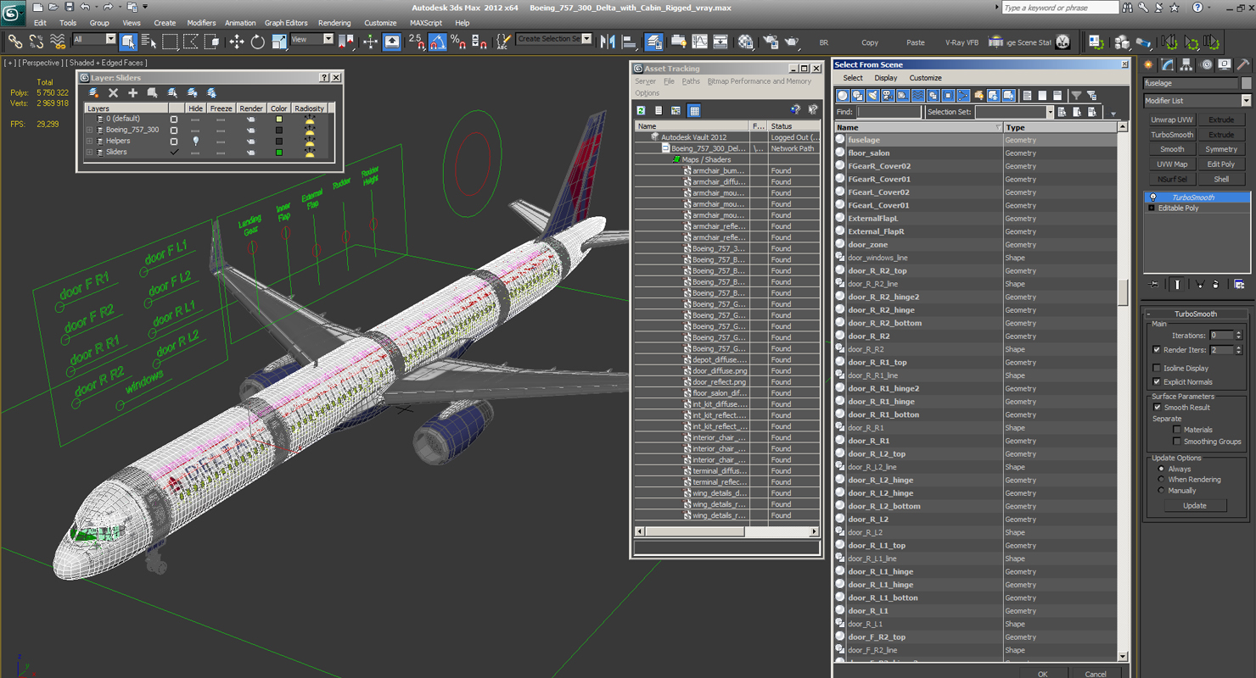Choose the Select and Rotate tool
The image size is (1256, 678).
(258, 42)
